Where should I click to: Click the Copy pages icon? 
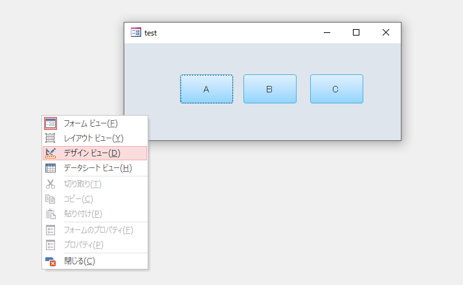tap(51, 199)
